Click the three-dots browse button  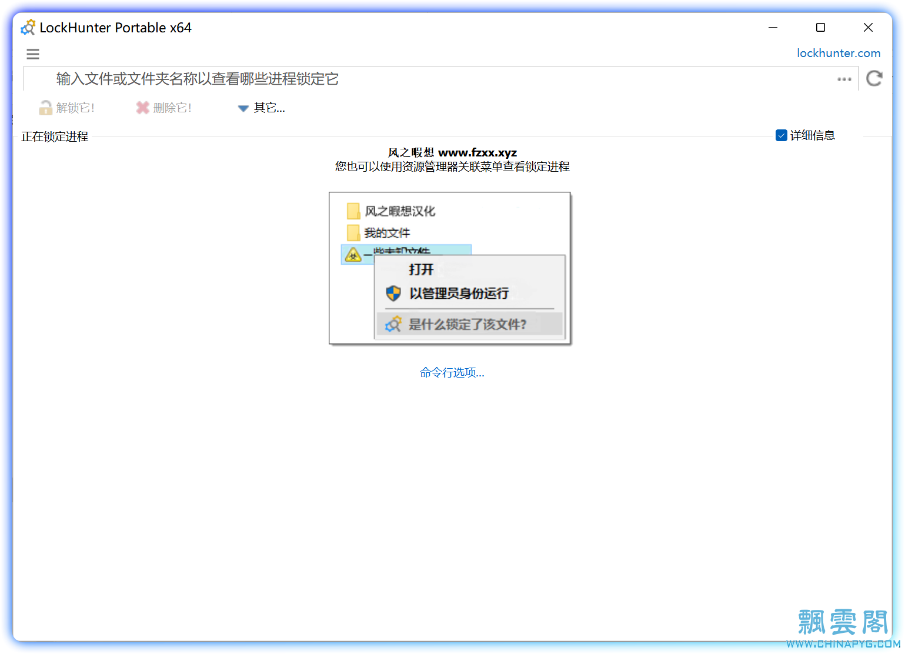pos(844,79)
